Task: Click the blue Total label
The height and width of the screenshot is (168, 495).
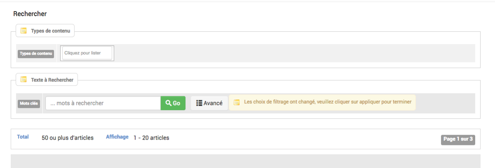Action: coord(23,137)
